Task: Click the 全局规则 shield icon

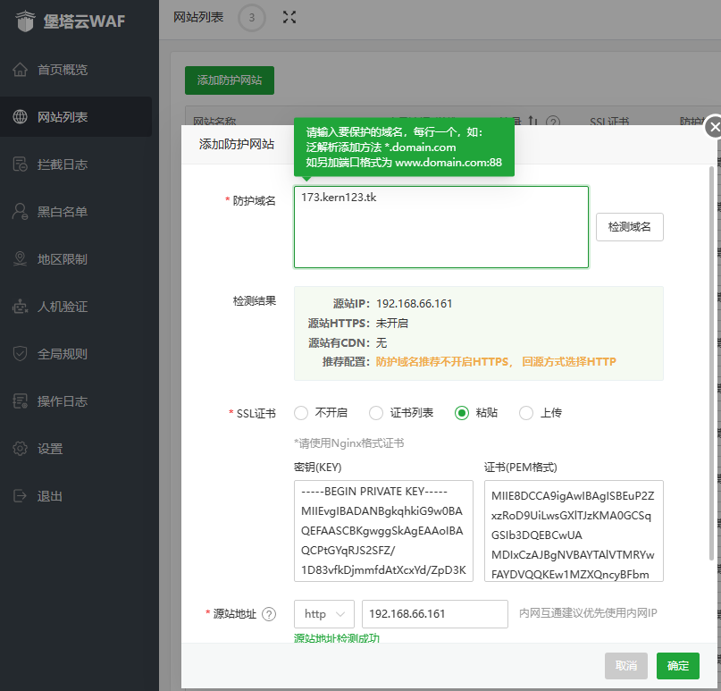Action: pyautogui.click(x=20, y=354)
